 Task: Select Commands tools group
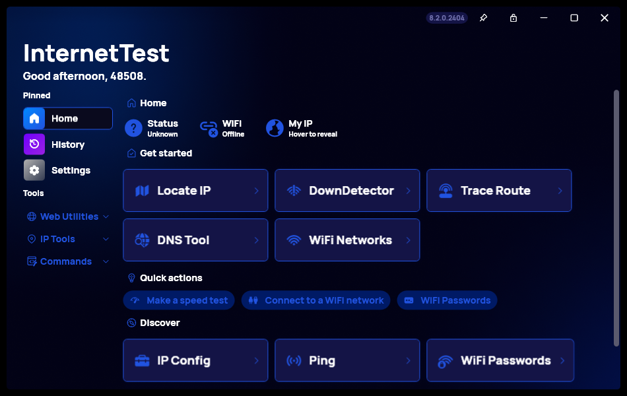pos(68,261)
